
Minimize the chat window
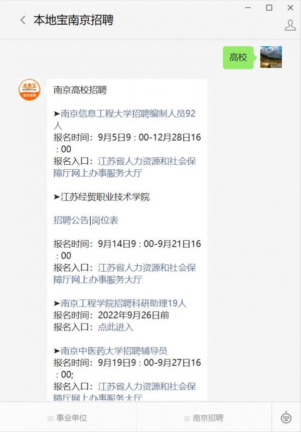(248, 8)
